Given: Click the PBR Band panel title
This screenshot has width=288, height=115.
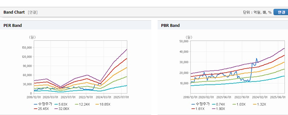Looking at the screenshot, I should [170, 26].
